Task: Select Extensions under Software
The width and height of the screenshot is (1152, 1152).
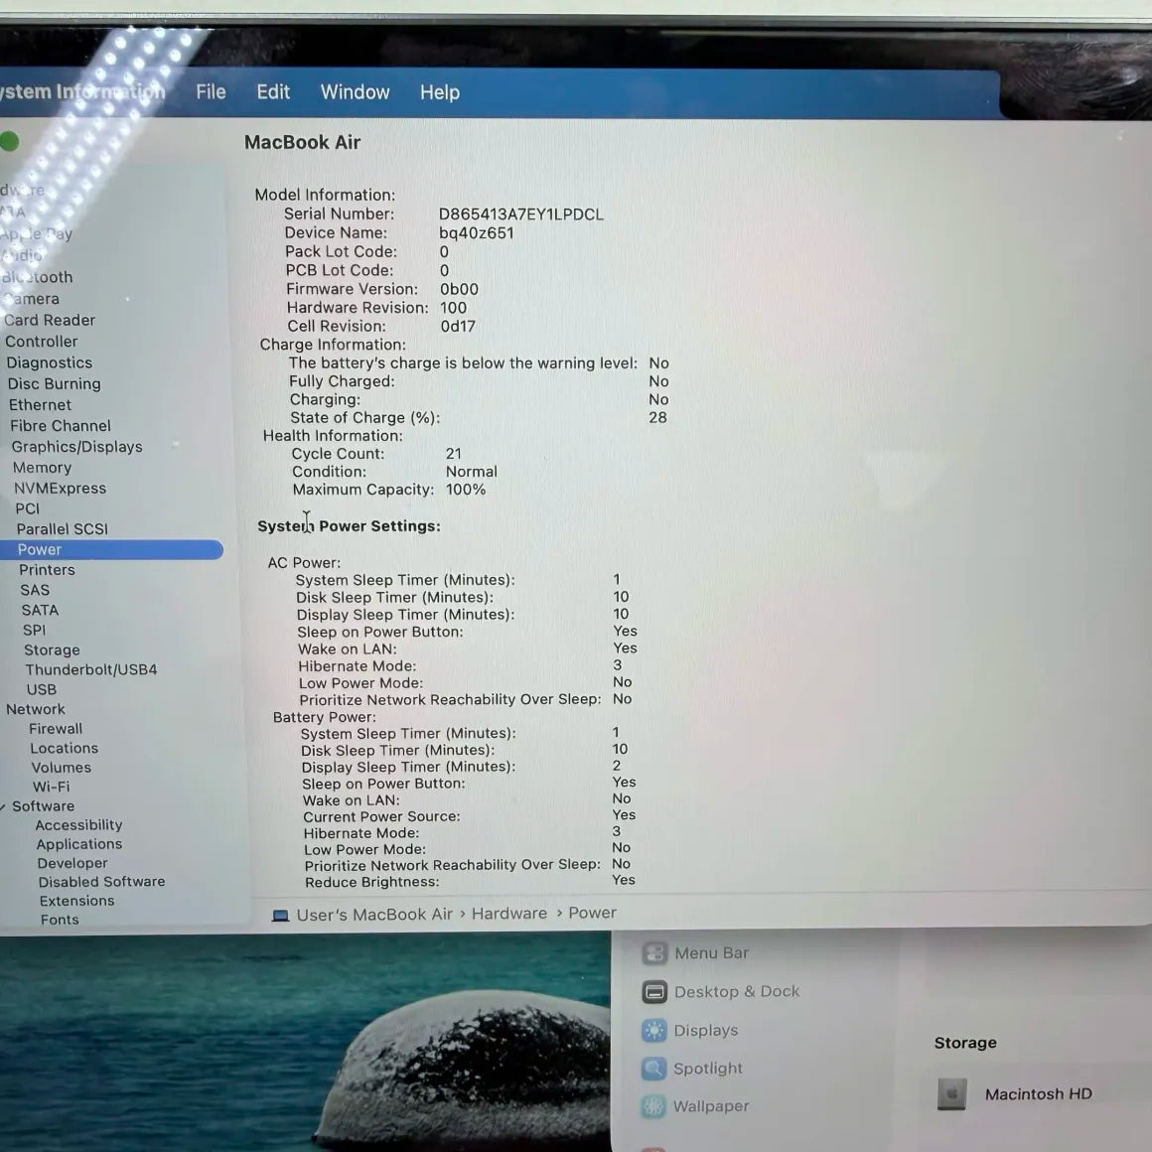Action: [76, 901]
